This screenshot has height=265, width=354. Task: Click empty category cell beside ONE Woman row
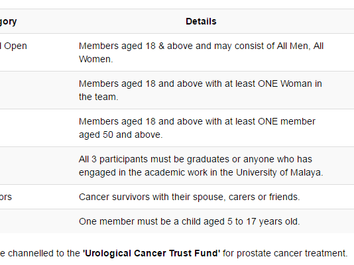[x=37, y=90]
